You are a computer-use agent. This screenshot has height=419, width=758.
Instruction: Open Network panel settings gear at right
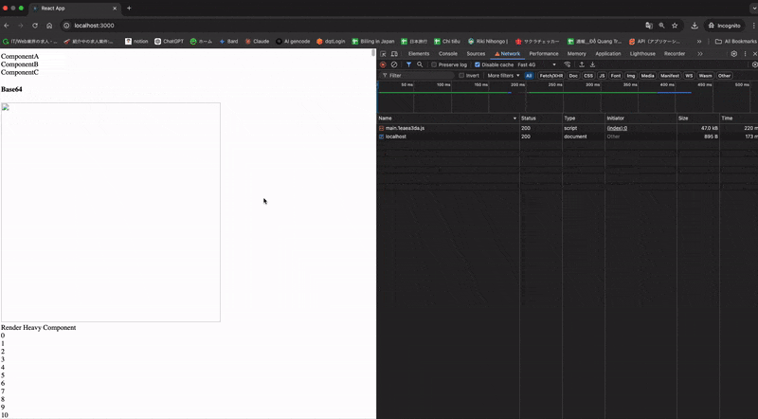(x=754, y=64)
